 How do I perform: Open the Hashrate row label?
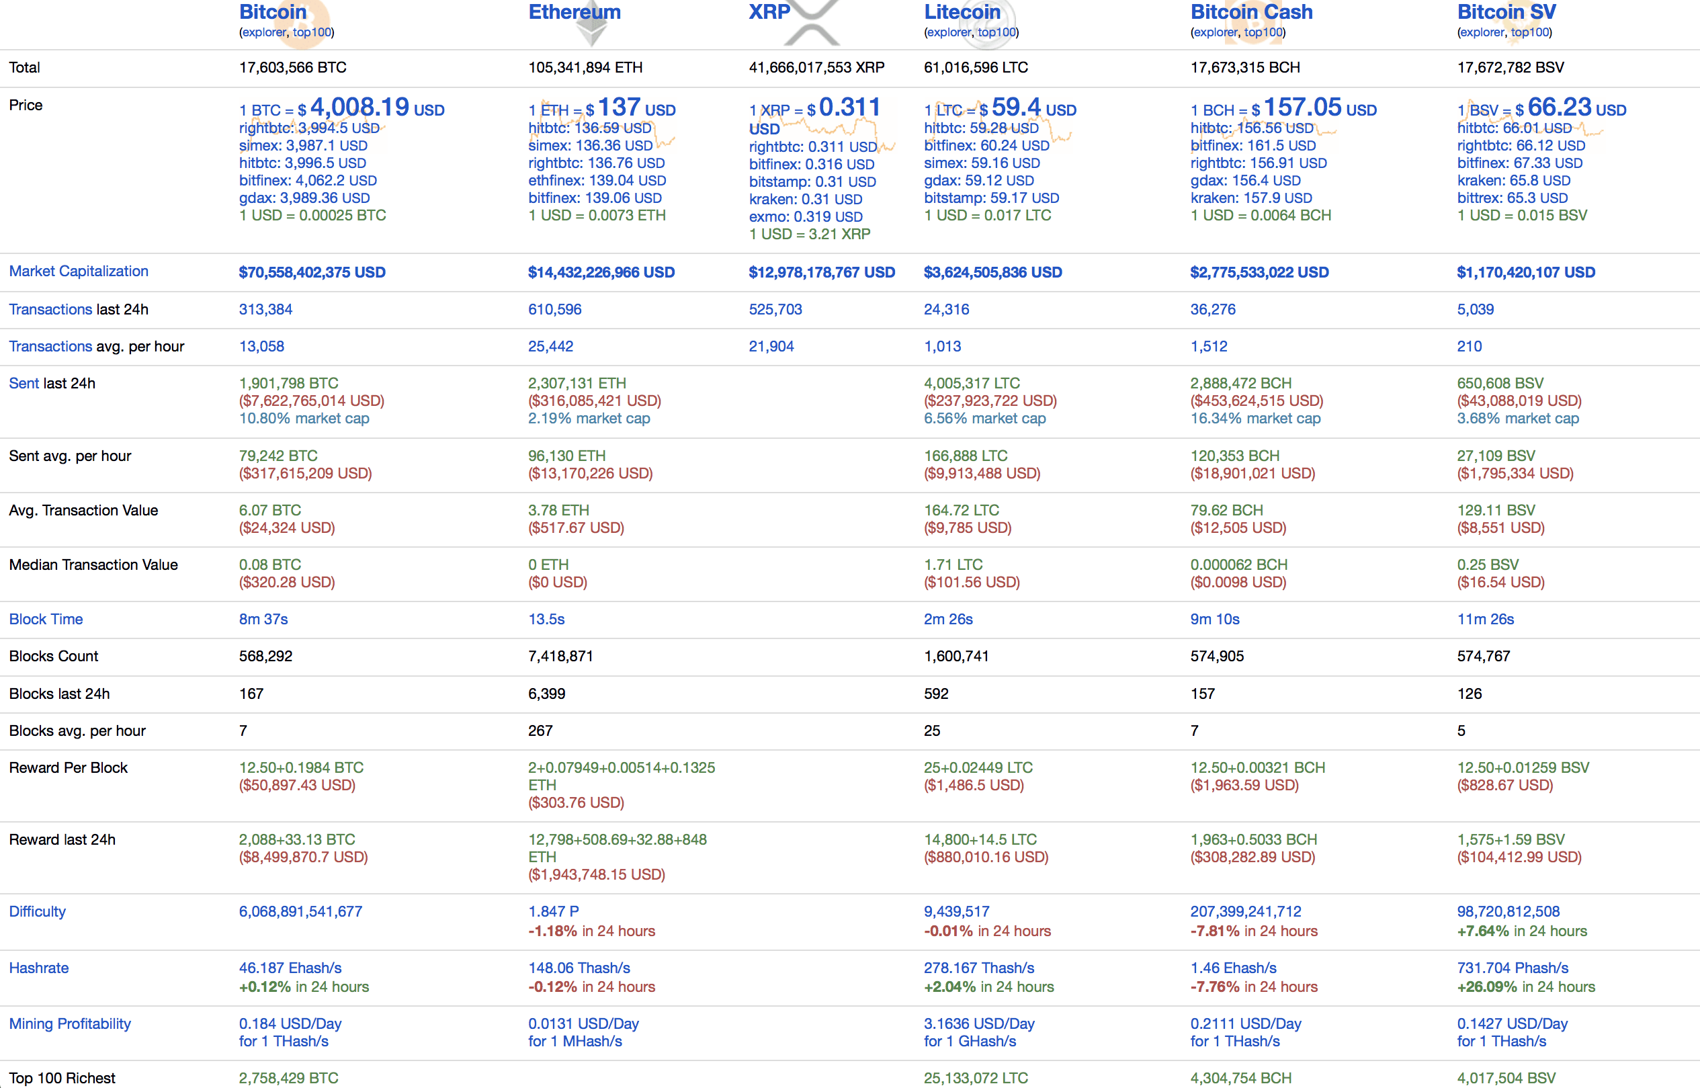coord(39,968)
